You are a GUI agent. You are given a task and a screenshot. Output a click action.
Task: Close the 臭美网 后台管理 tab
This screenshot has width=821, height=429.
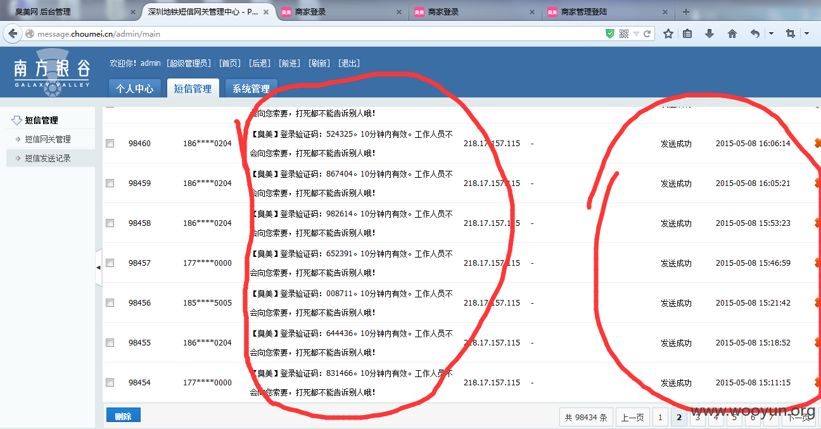tap(132, 12)
